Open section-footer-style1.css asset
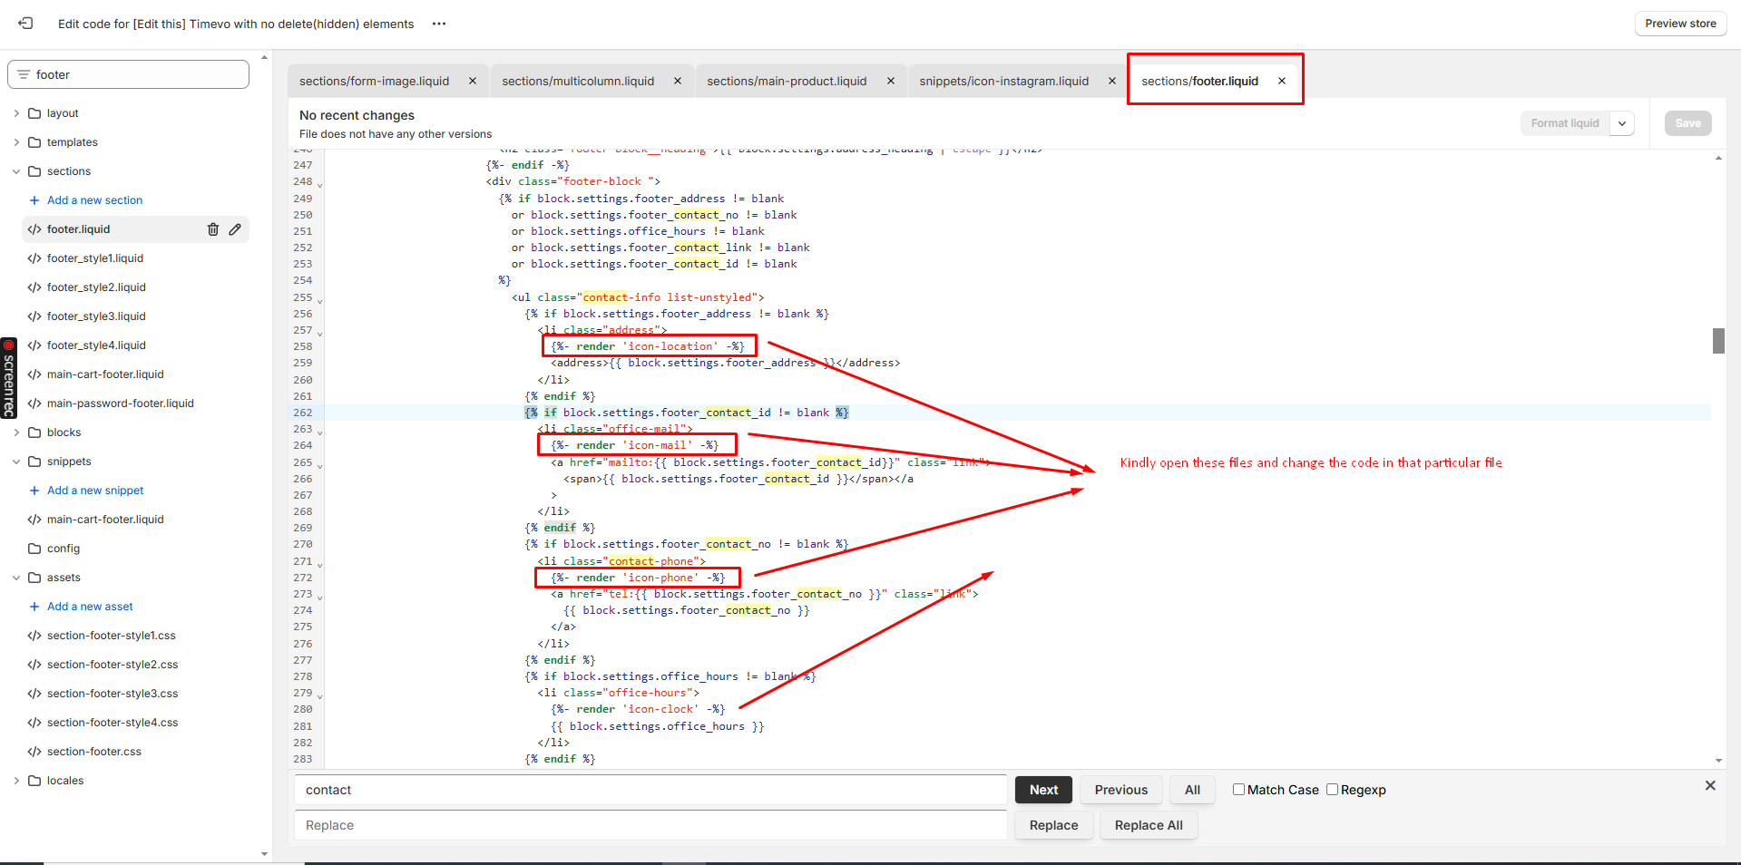The height and width of the screenshot is (865, 1741). (x=111, y=636)
